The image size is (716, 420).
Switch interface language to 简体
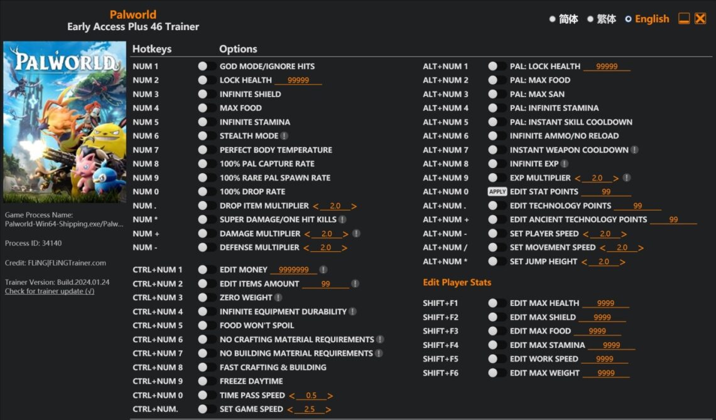pos(551,18)
